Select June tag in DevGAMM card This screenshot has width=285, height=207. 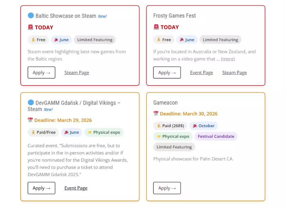coord(71,132)
